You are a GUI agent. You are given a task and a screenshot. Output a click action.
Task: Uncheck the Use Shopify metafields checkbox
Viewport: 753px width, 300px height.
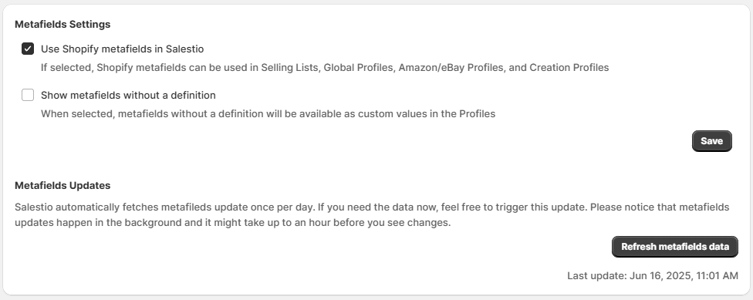tap(28, 49)
